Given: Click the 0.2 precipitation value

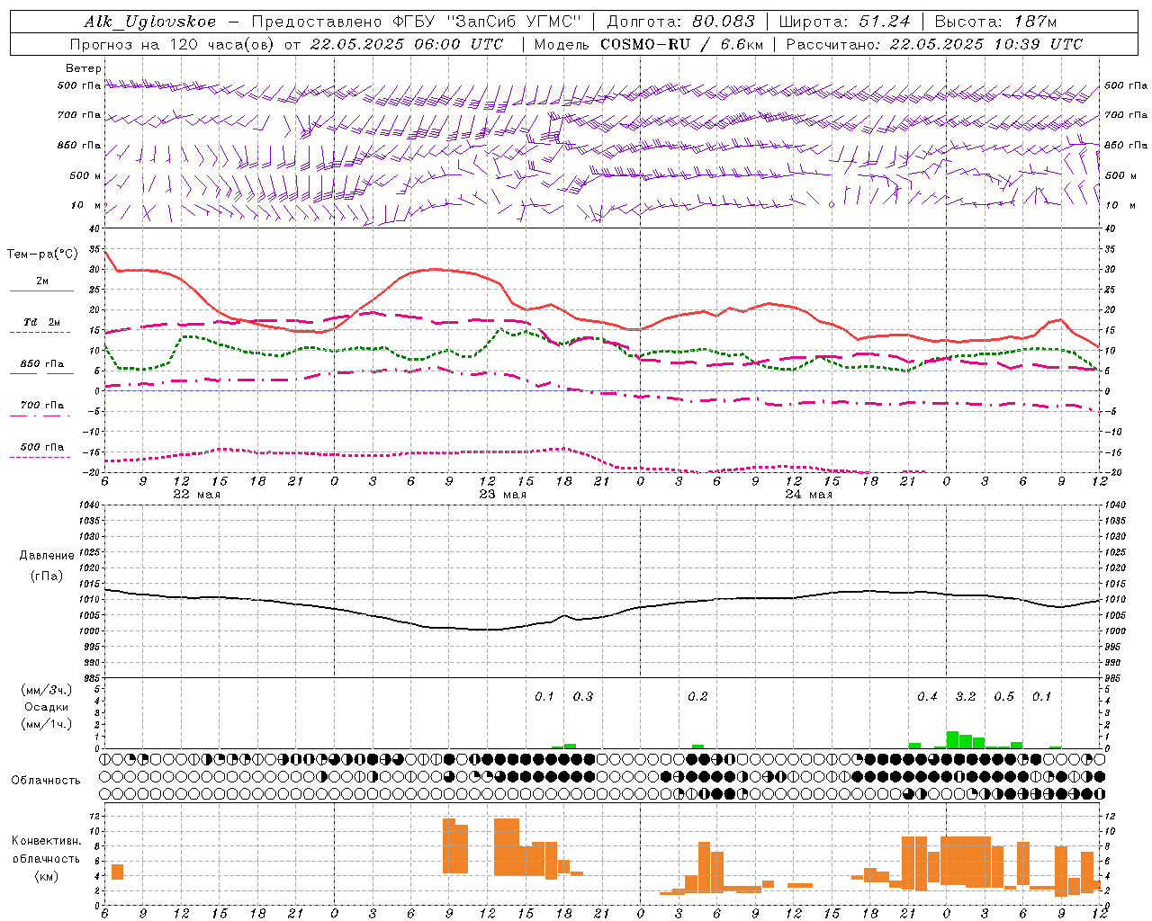Looking at the screenshot, I should point(697,696).
